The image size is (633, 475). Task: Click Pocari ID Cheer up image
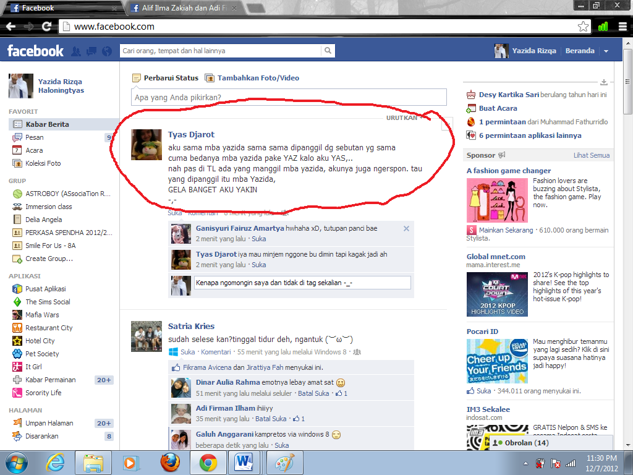[x=497, y=361]
